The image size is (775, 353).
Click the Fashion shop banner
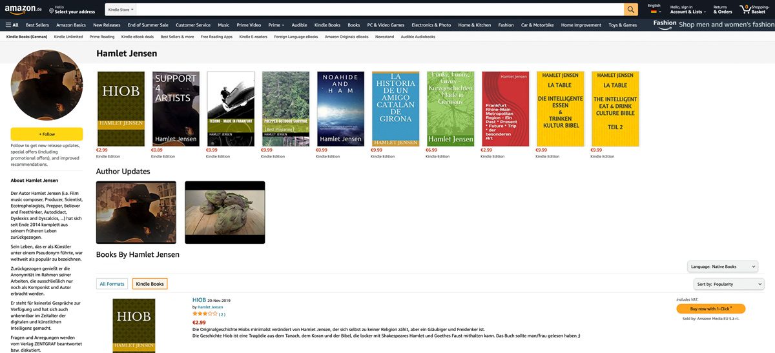coord(713,25)
